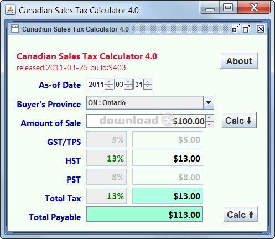The height and width of the screenshot is (239, 275).
Task: Decrease the As-of Date year
Action: tap(109, 87)
